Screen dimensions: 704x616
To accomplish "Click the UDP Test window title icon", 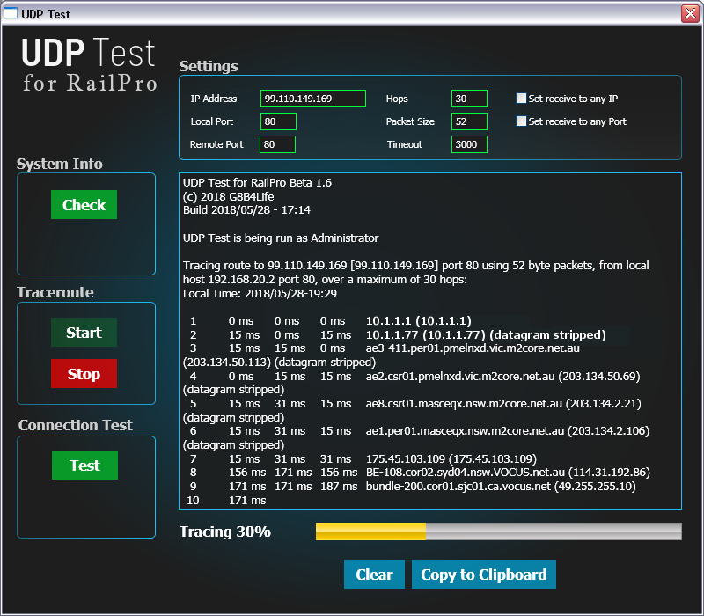I will 12,14.
